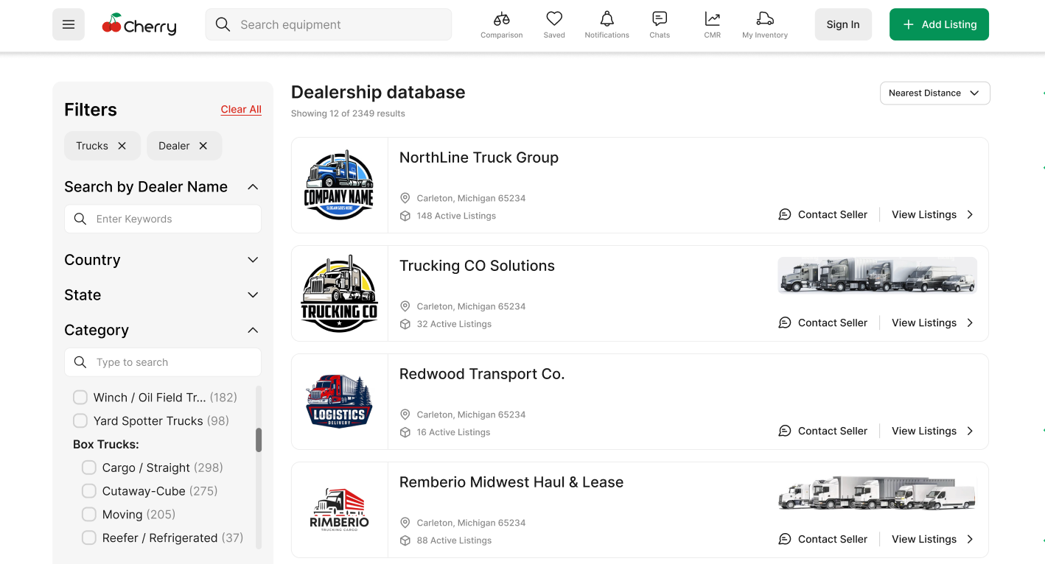1045x564 pixels.
Task: Expand the Country filter section
Action: [x=253, y=260]
